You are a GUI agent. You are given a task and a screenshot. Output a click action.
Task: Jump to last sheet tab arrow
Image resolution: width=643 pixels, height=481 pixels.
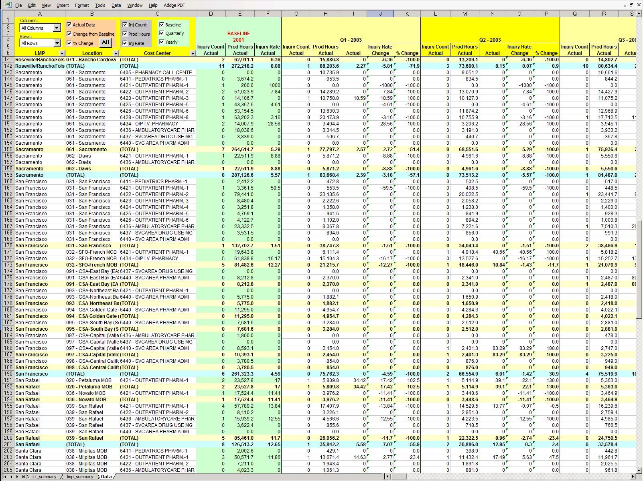click(x=23, y=477)
